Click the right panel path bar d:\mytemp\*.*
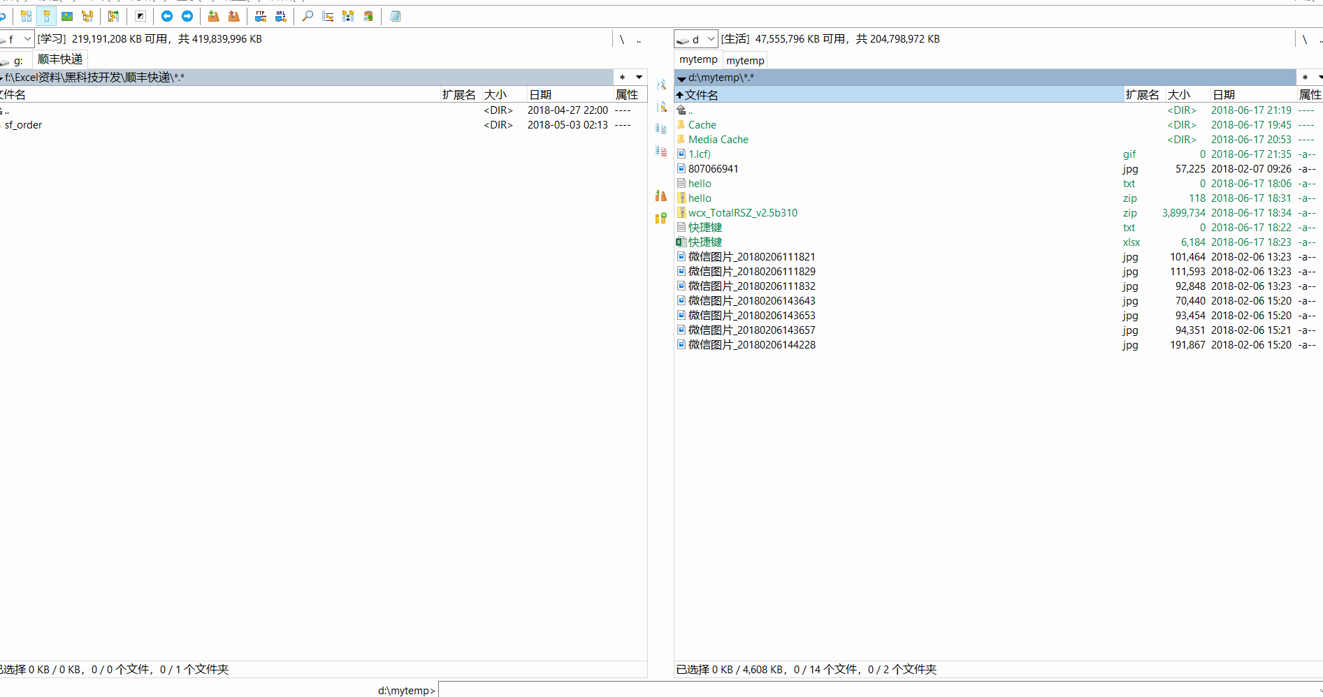 (985, 78)
